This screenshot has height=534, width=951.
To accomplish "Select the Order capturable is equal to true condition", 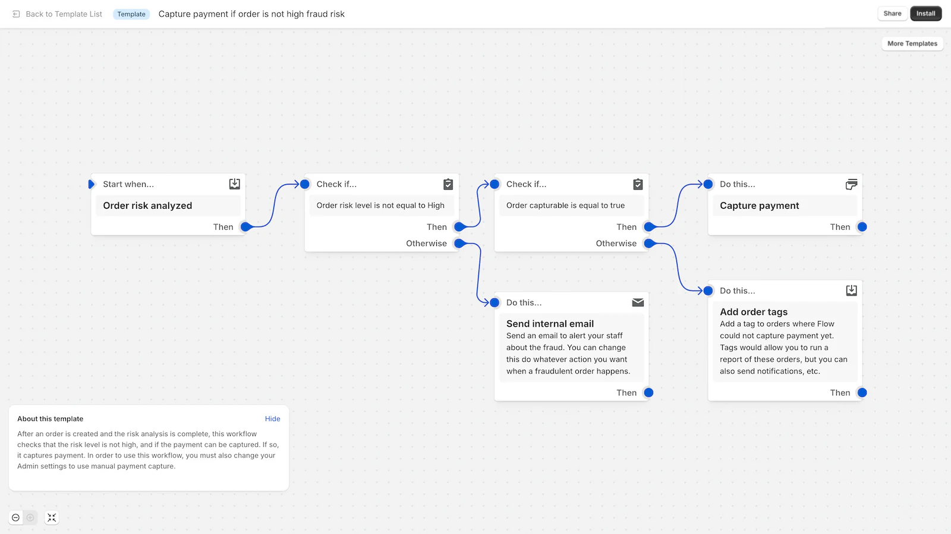I will pos(565,205).
